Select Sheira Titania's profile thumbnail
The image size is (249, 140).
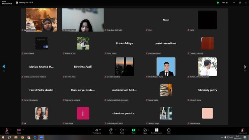(x=42, y=43)
